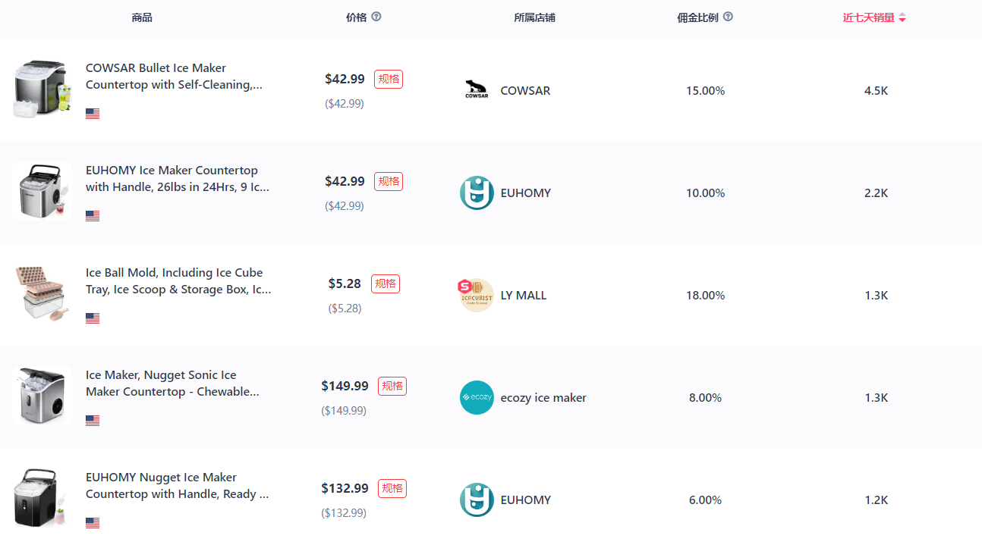
Task: Click the US flag under COWSAR product
Action: (x=93, y=114)
